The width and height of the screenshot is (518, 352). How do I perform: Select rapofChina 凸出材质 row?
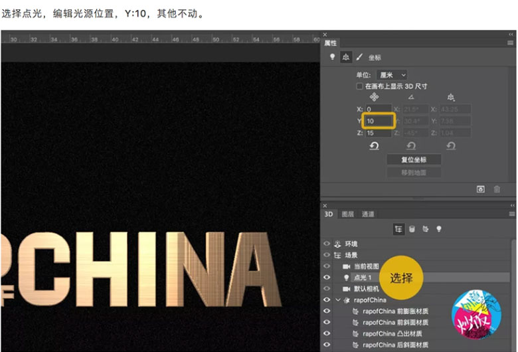(x=421, y=334)
